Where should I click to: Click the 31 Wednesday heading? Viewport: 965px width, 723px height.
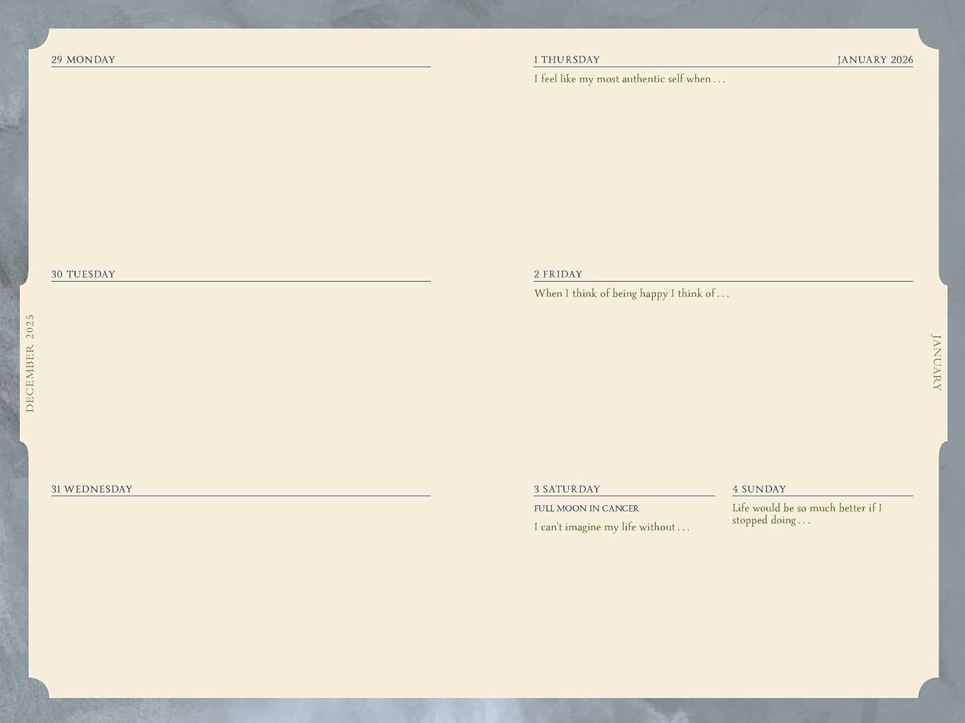tap(91, 489)
